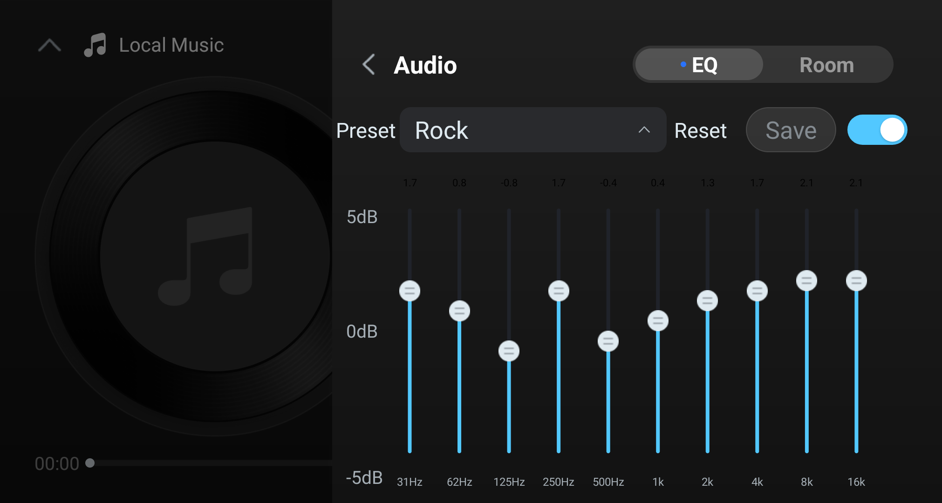Image resolution: width=942 pixels, height=503 pixels.
Task: Collapse the Local Music panel with the up chevron
Action: (x=49, y=45)
